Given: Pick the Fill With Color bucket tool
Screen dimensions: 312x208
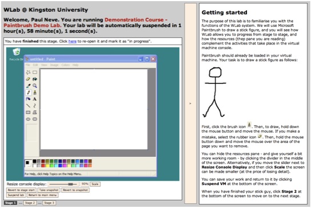Looking at the screenshot, I should [x=35, y=79].
